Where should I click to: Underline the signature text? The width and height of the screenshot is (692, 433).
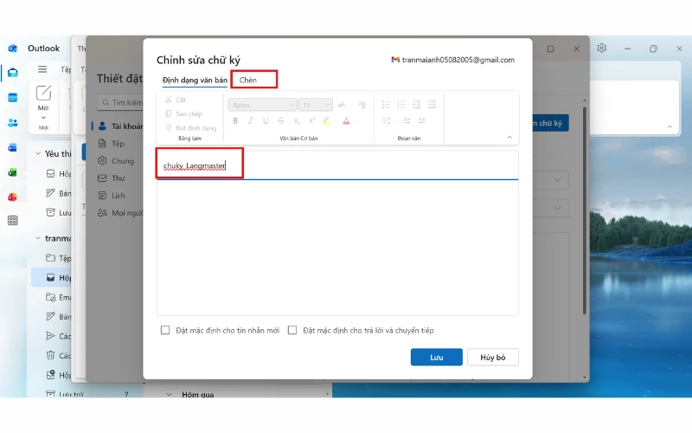266,121
